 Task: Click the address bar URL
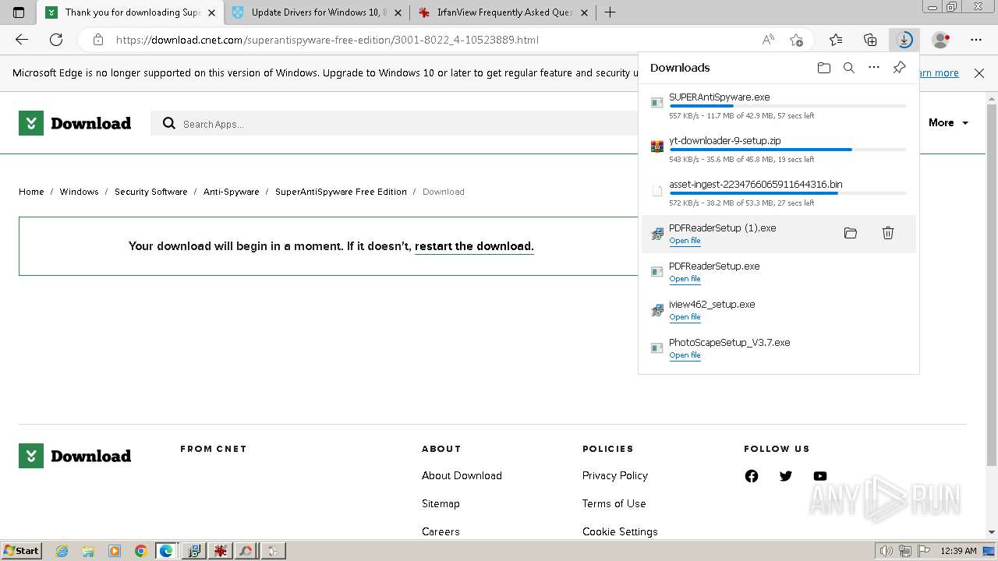coord(327,40)
